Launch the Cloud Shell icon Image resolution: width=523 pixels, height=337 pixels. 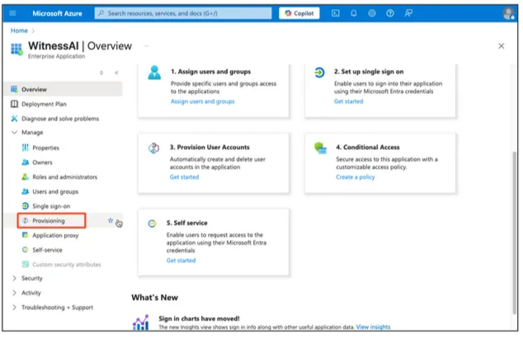pyautogui.click(x=336, y=13)
